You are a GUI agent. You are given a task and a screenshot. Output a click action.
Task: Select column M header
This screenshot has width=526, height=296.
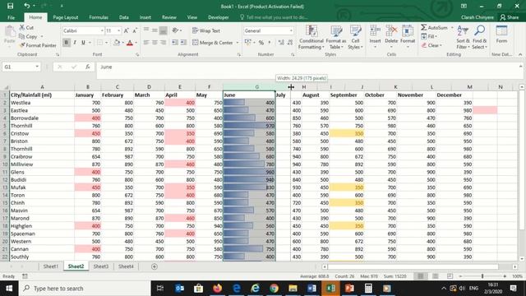[469, 87]
